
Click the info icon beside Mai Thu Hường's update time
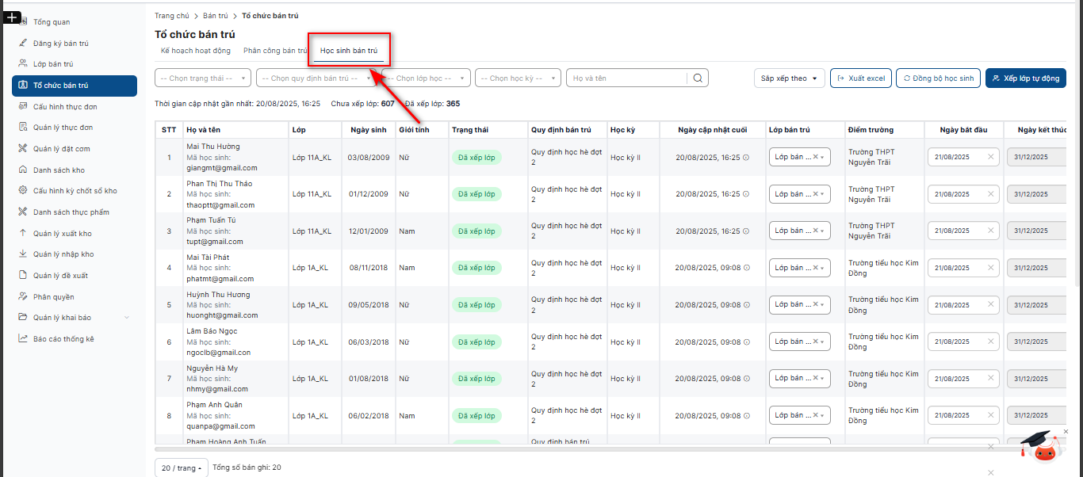pos(746,158)
